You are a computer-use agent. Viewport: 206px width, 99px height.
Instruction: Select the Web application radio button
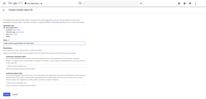pos(4,28)
